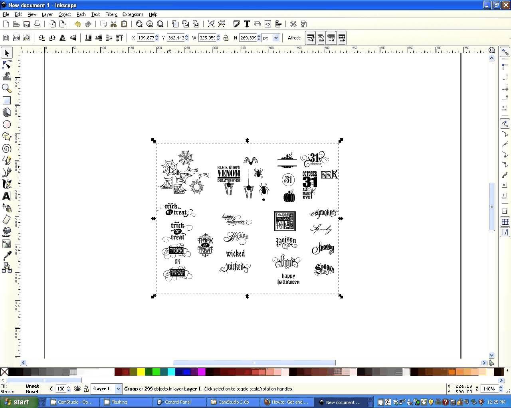This screenshot has width=511, height=408.
Task: Open the Filters menu
Action: click(x=111, y=14)
